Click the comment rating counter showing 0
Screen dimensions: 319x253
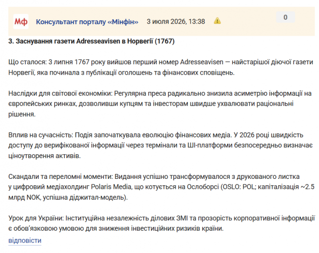[285, 17]
